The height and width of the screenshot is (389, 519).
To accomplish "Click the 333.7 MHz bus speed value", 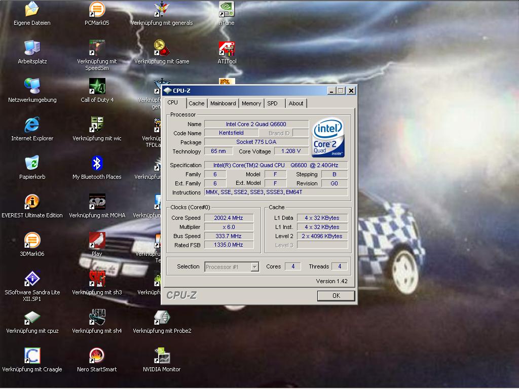I will pyautogui.click(x=229, y=236).
